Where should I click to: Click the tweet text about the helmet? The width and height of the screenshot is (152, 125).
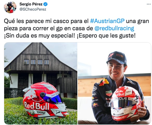[x=77, y=28]
